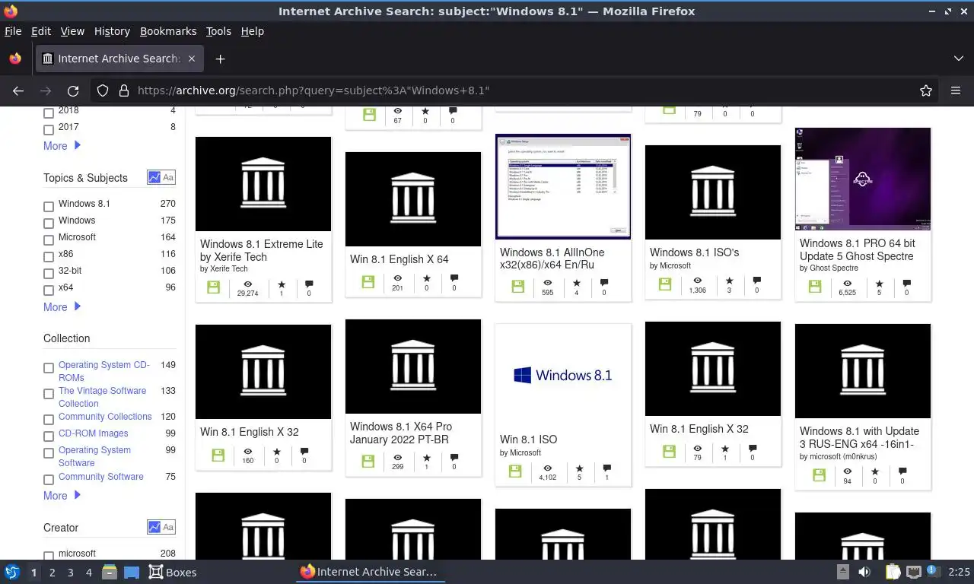Bookmark this page with the star icon
Screen dimensions: 974x584
[x=926, y=90]
